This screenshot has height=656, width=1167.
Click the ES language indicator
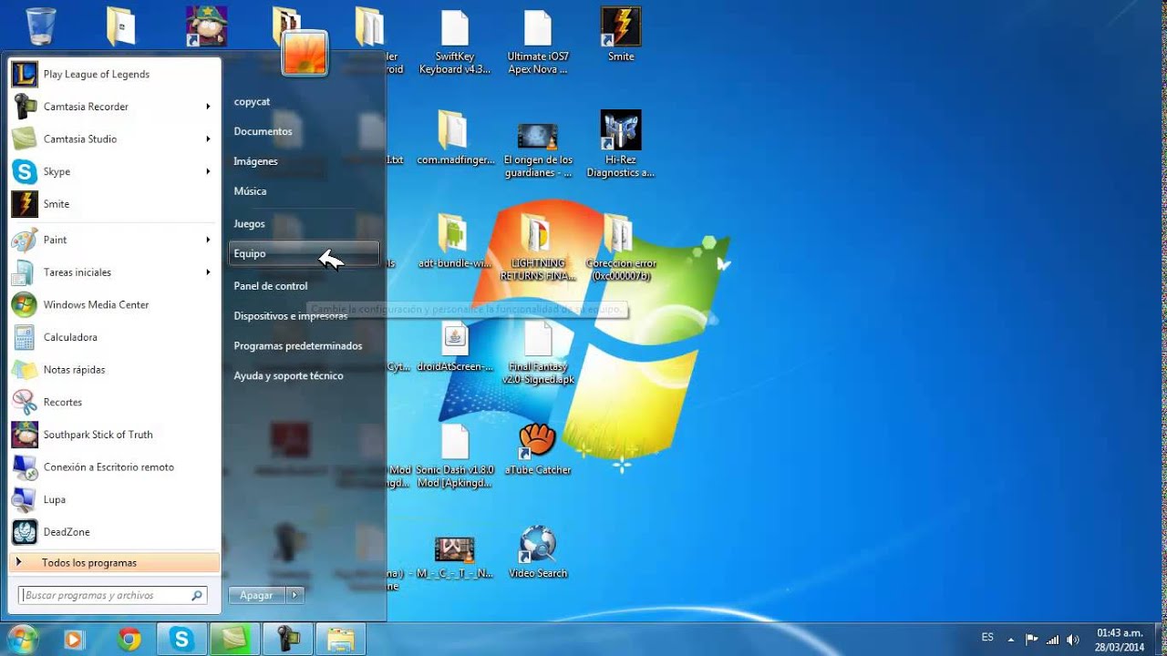tap(987, 638)
